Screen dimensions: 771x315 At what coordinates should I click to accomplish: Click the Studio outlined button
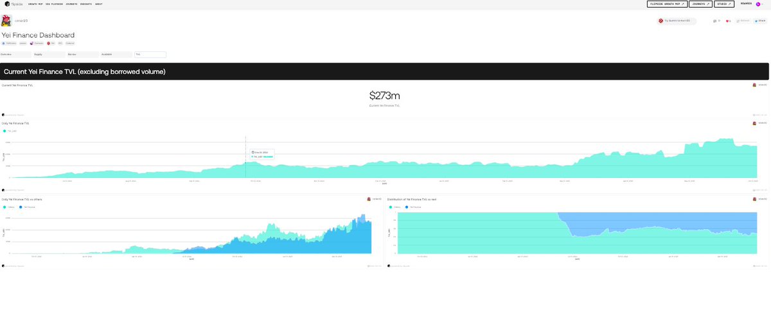[x=725, y=4]
